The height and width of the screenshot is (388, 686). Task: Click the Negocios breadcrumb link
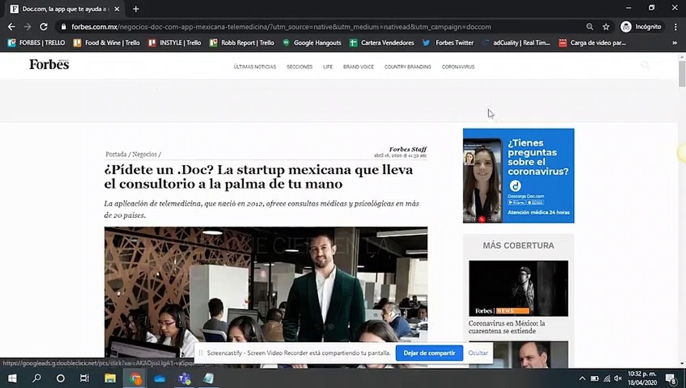click(145, 154)
